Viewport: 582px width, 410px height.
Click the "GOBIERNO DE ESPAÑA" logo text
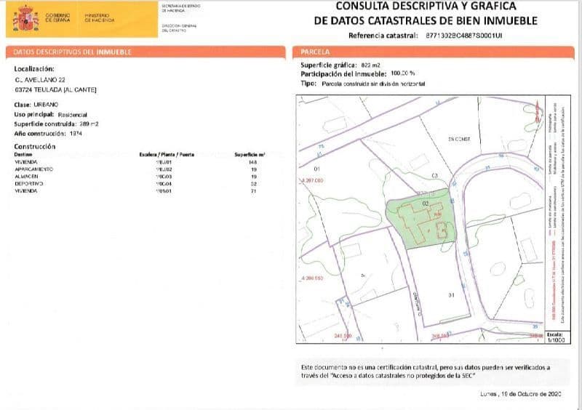tap(57, 17)
